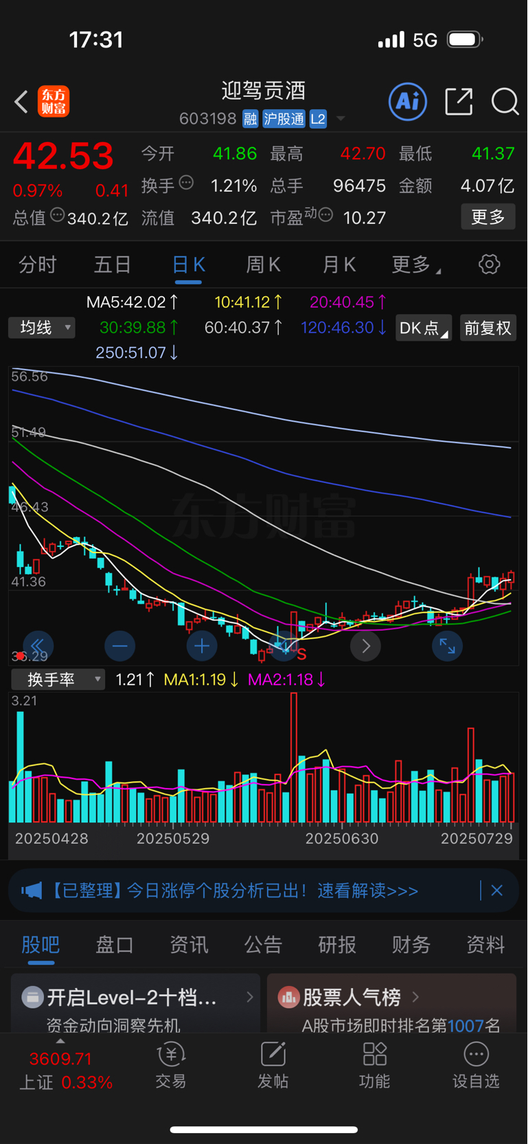The image size is (528, 1144).
Task: Open the 换手率 sub-indicator dropdown
Action: tap(58, 680)
